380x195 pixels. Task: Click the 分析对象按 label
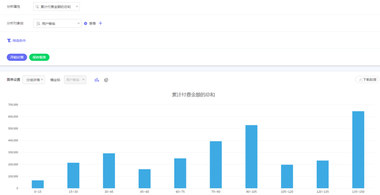point(15,23)
